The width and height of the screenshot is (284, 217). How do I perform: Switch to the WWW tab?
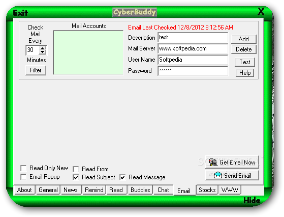pyautogui.click(x=230, y=190)
